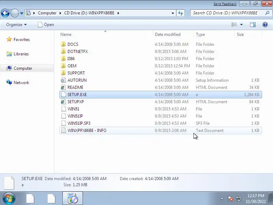Click the CD drive explorer taskbar button
This screenshot has width=273, height=205.
(73, 199)
